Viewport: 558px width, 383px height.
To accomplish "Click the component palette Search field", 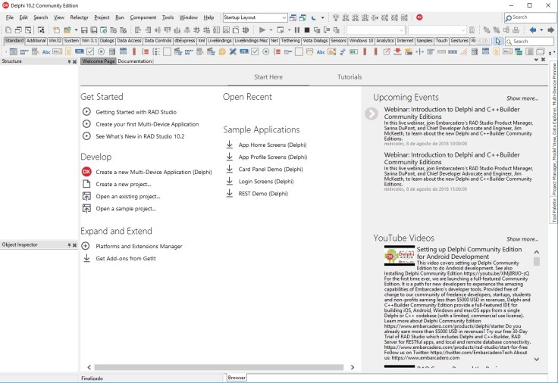I will tap(530, 41).
